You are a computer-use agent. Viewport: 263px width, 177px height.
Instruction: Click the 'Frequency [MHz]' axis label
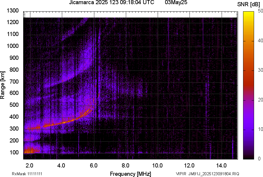131,174
